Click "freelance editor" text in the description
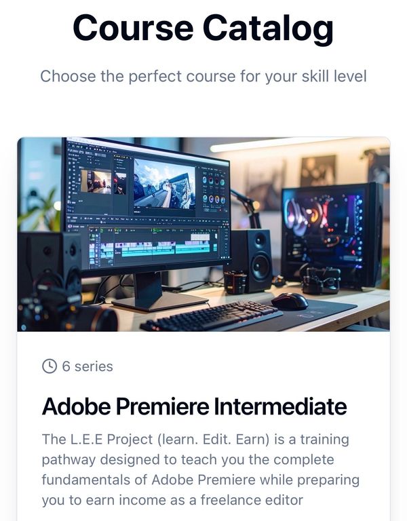The image size is (407, 521). tap(252, 500)
